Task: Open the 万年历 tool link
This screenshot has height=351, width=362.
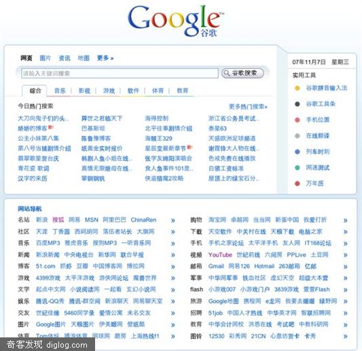Action: [314, 184]
